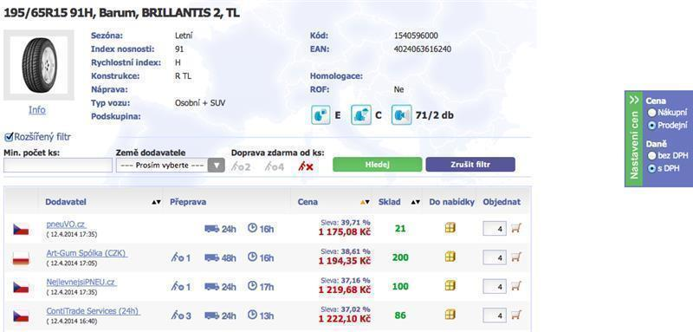Add pneuVO.cz tire to shopping cart
693x332 pixels.
(516, 228)
